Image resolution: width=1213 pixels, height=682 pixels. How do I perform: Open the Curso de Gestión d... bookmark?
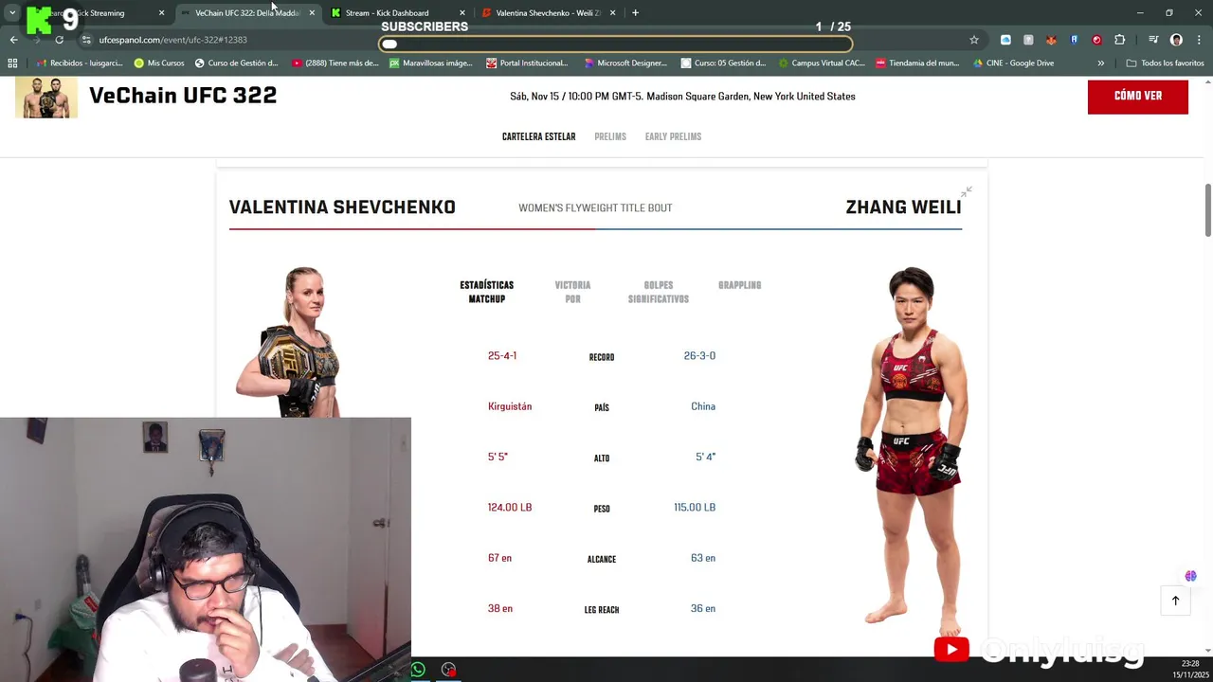click(x=236, y=63)
